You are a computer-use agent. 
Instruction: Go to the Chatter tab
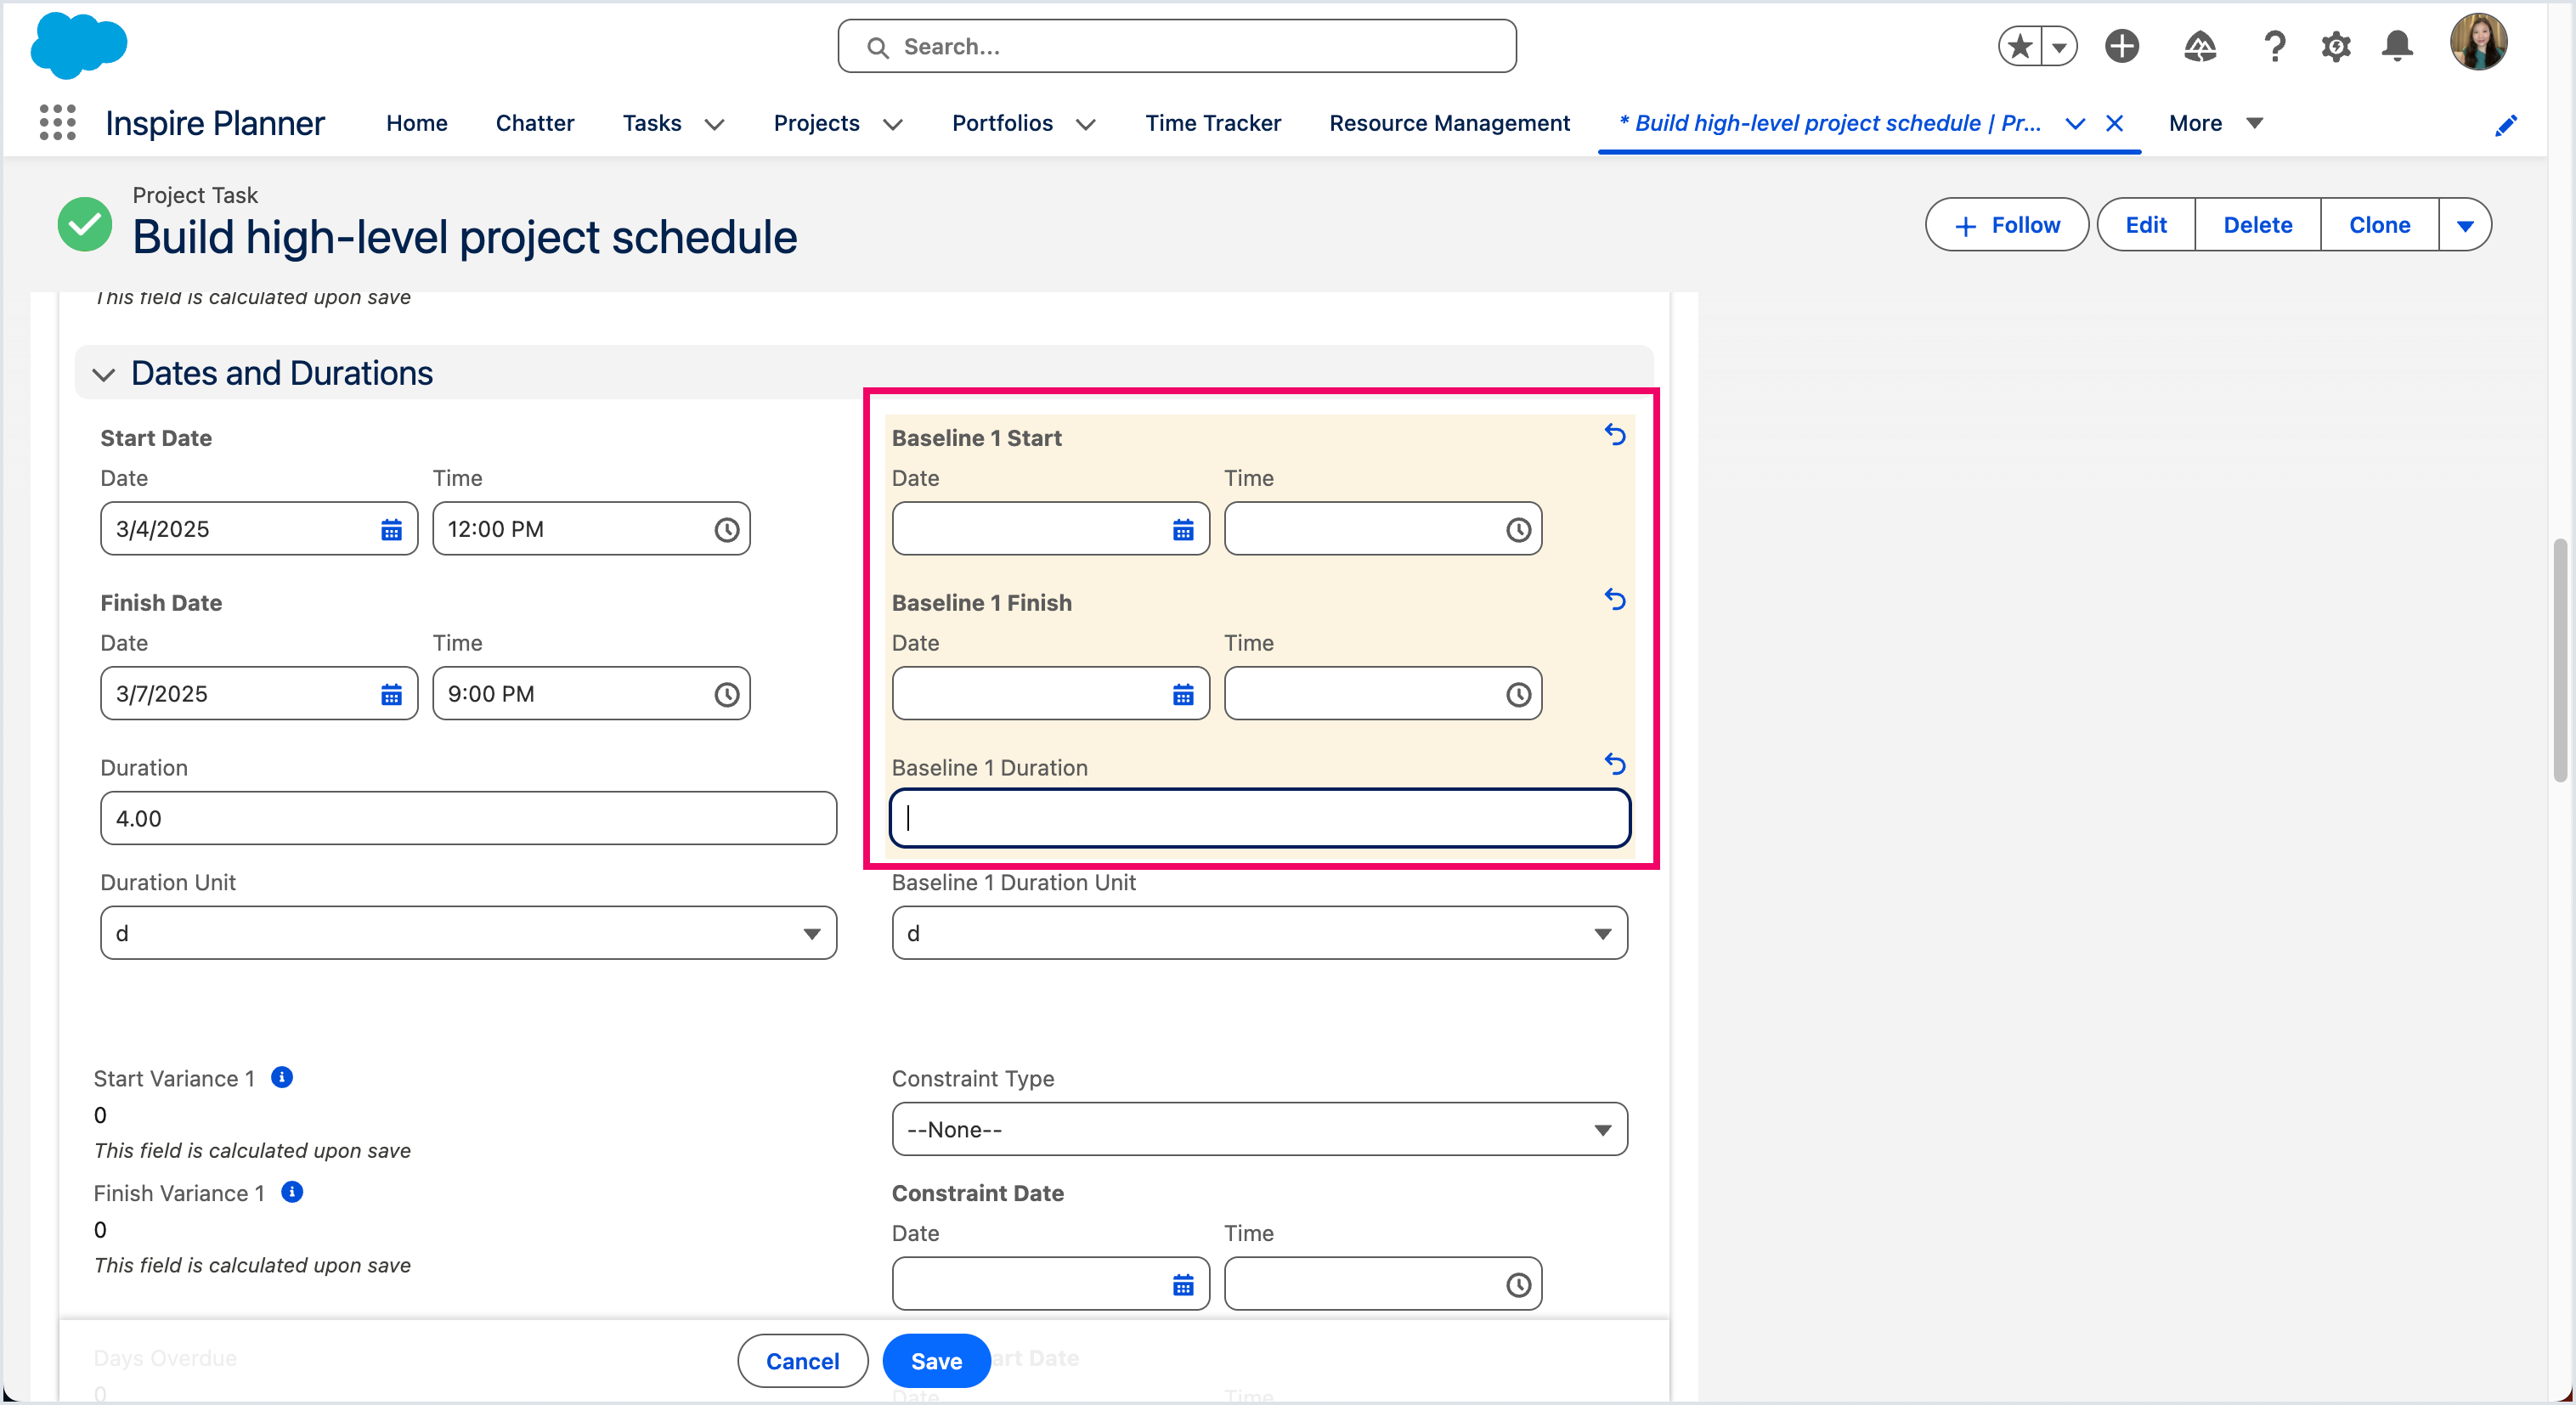(x=535, y=123)
